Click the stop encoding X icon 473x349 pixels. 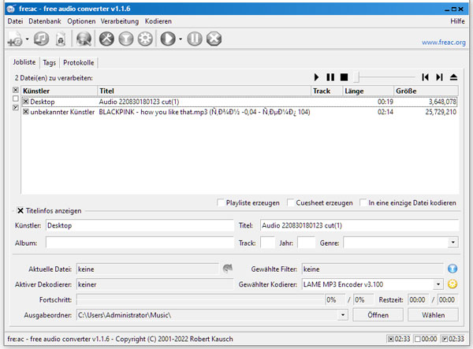(214, 39)
